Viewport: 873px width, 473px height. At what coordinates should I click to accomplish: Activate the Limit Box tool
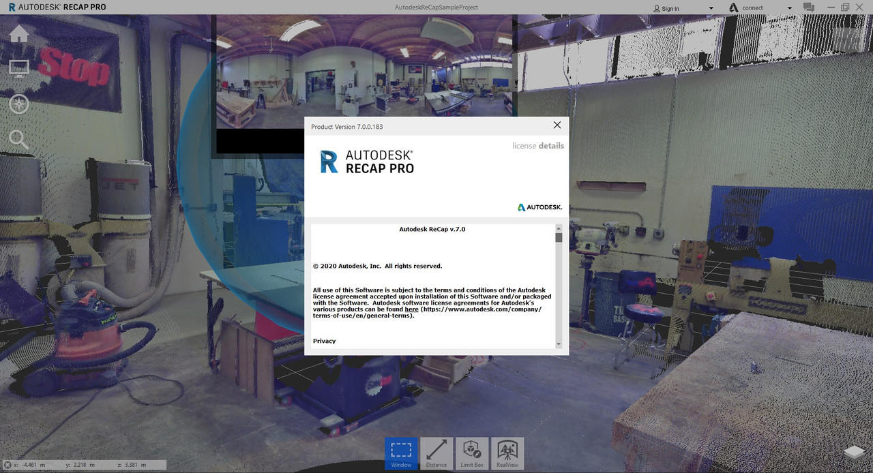click(x=472, y=454)
